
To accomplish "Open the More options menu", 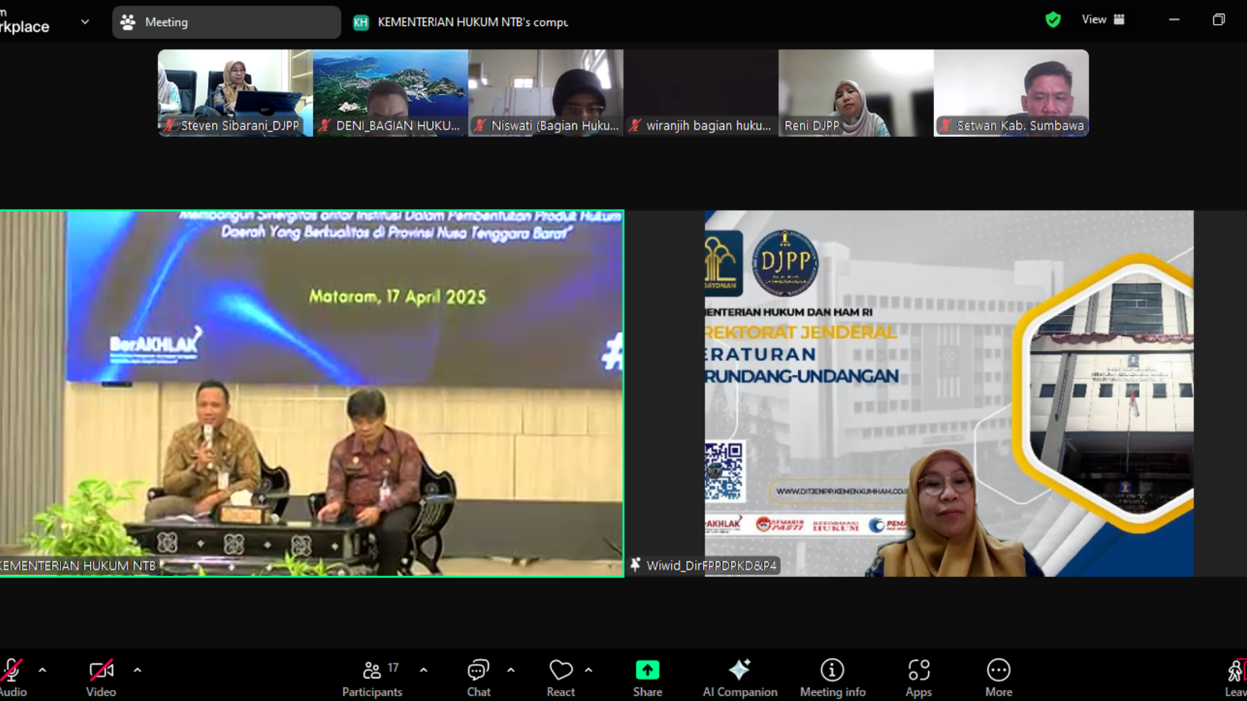I will point(999,679).
